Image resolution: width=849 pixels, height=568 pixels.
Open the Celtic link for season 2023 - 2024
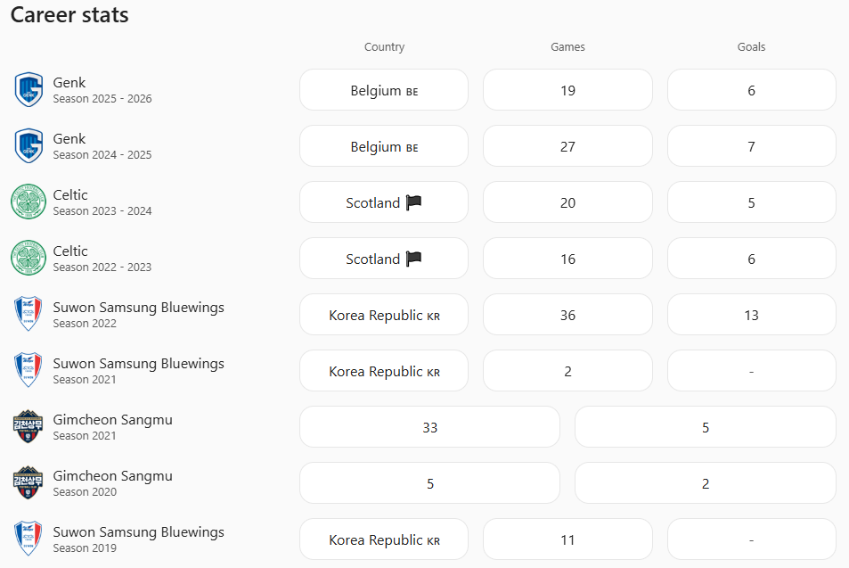(70, 195)
